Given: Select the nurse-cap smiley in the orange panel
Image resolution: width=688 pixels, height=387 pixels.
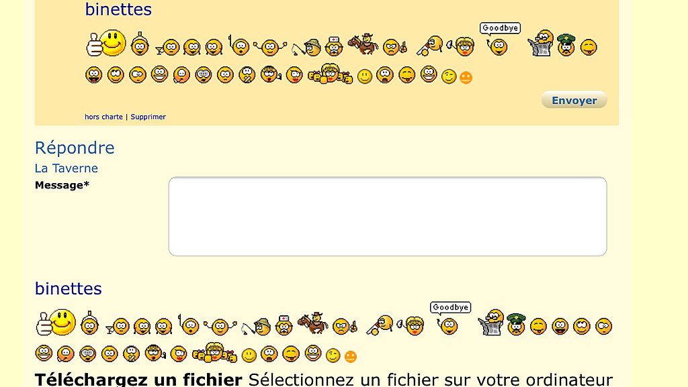Looking at the screenshot, I should pos(334,46).
